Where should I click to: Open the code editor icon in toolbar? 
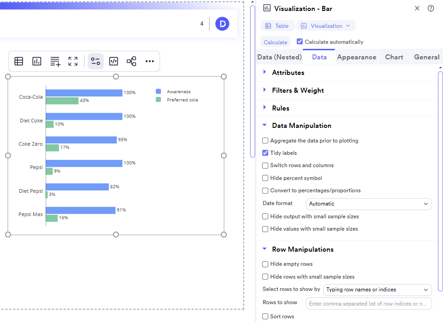(x=113, y=61)
